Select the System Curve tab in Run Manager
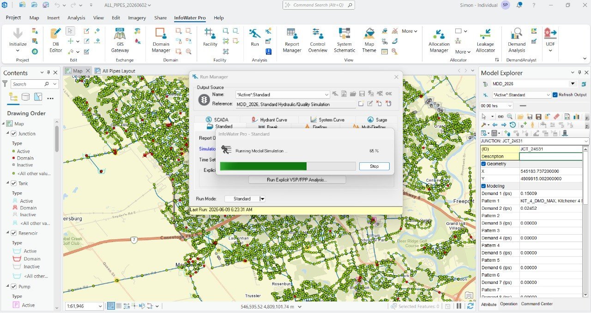This screenshot has width=591, height=313. [x=327, y=119]
